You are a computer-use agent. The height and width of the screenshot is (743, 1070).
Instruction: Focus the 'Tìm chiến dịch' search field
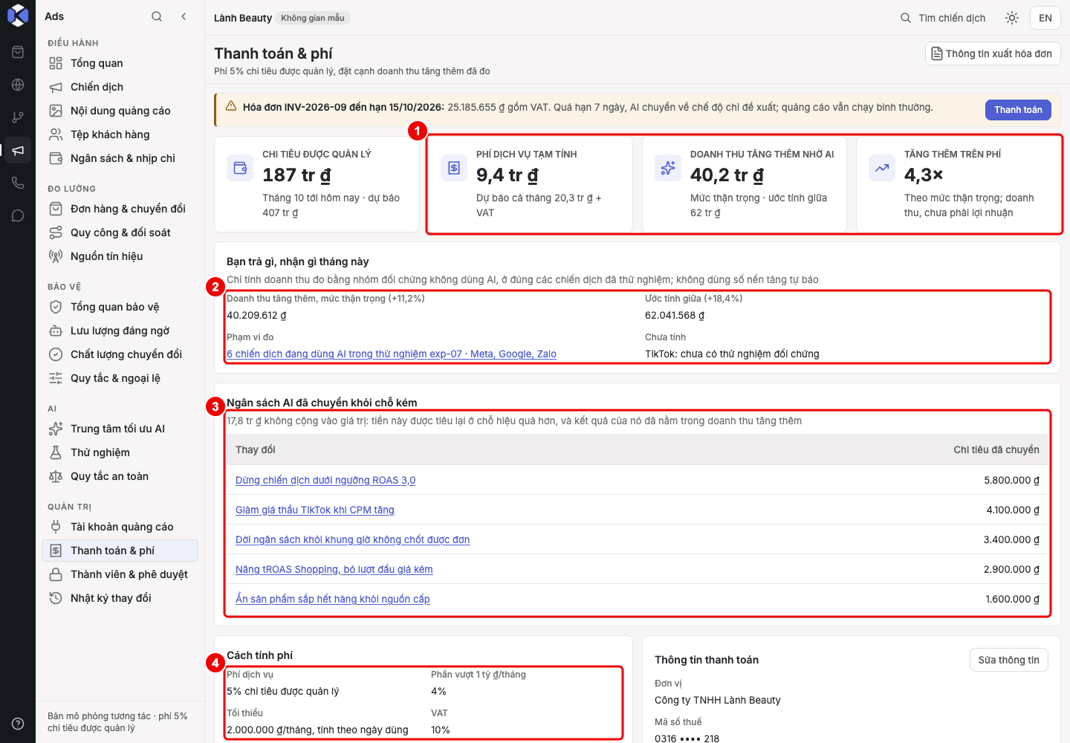(x=943, y=18)
